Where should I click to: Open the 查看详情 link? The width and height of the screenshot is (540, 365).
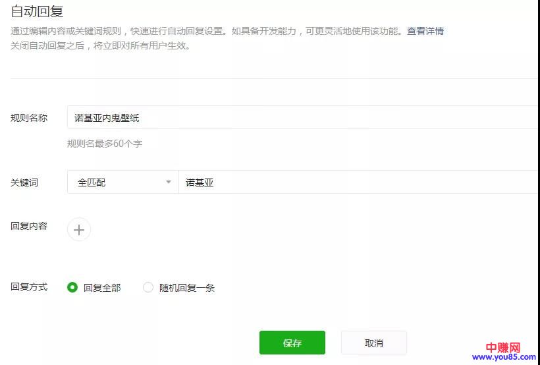(425, 31)
